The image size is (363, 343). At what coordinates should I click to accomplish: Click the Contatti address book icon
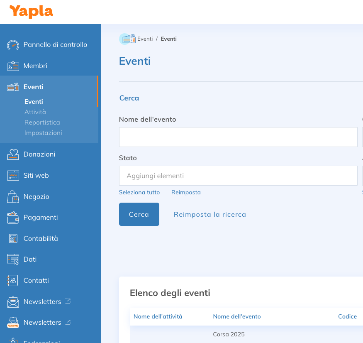point(12,280)
